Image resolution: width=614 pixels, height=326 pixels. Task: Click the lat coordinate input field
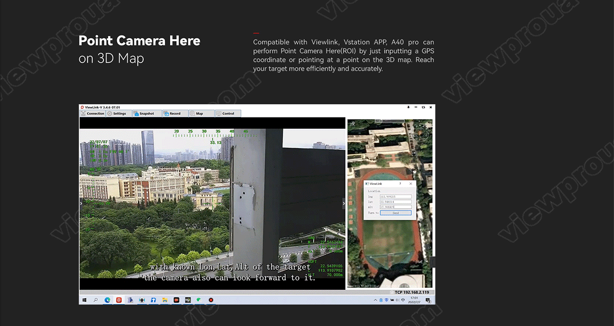tap(396, 202)
